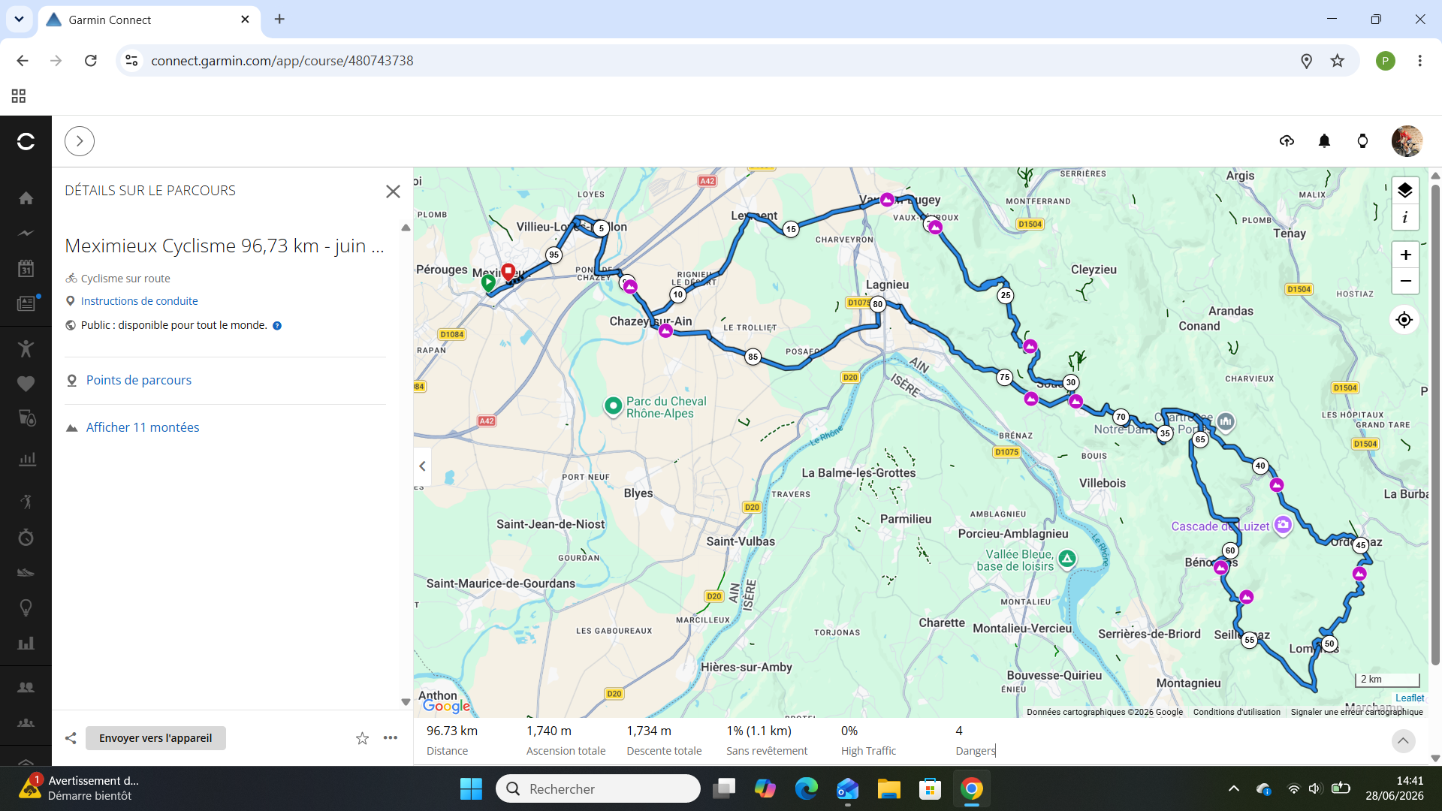
Task: Close the Détails sur le parcours panel
Action: point(393,191)
